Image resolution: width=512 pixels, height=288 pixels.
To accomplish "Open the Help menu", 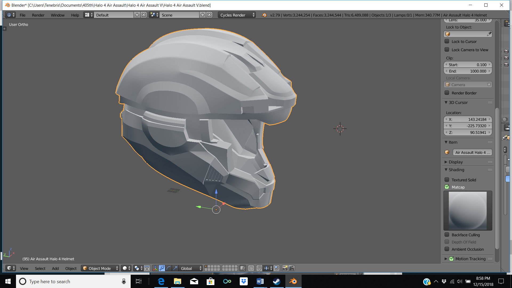I will (x=75, y=15).
